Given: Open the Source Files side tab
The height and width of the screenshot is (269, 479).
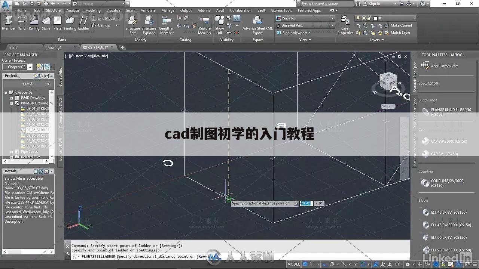Looking at the screenshot, I should click(60, 77).
